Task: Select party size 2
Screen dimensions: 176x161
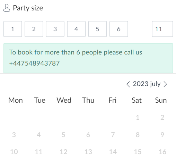Action: tap(34, 29)
